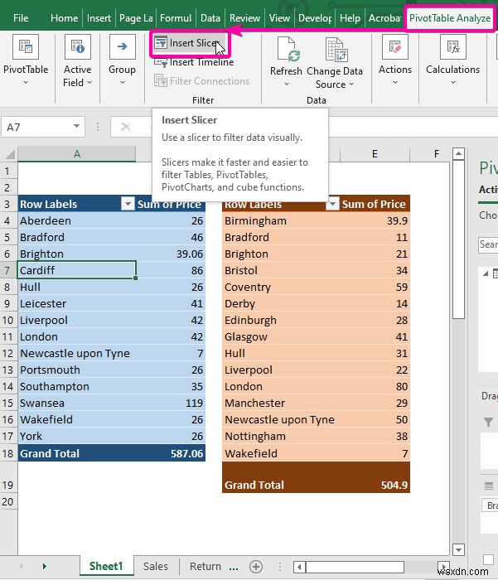Click the hidden sheets ellipsis

pos(234,568)
